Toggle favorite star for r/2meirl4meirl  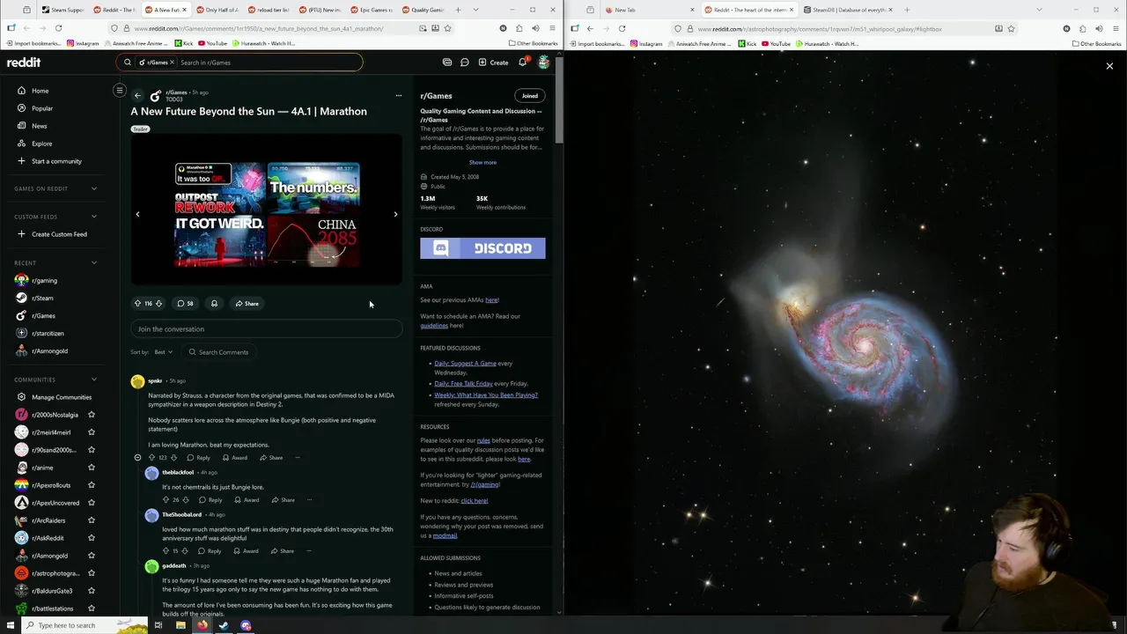[92, 432]
